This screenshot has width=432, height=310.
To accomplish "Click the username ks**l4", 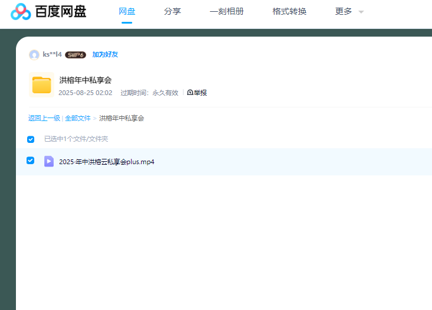I will [x=52, y=54].
